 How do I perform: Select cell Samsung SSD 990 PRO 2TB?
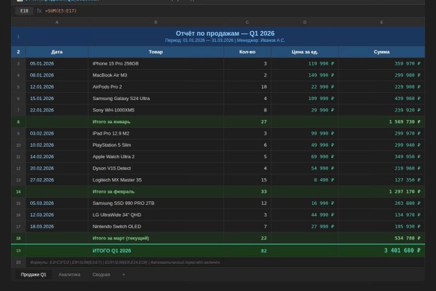click(156, 203)
